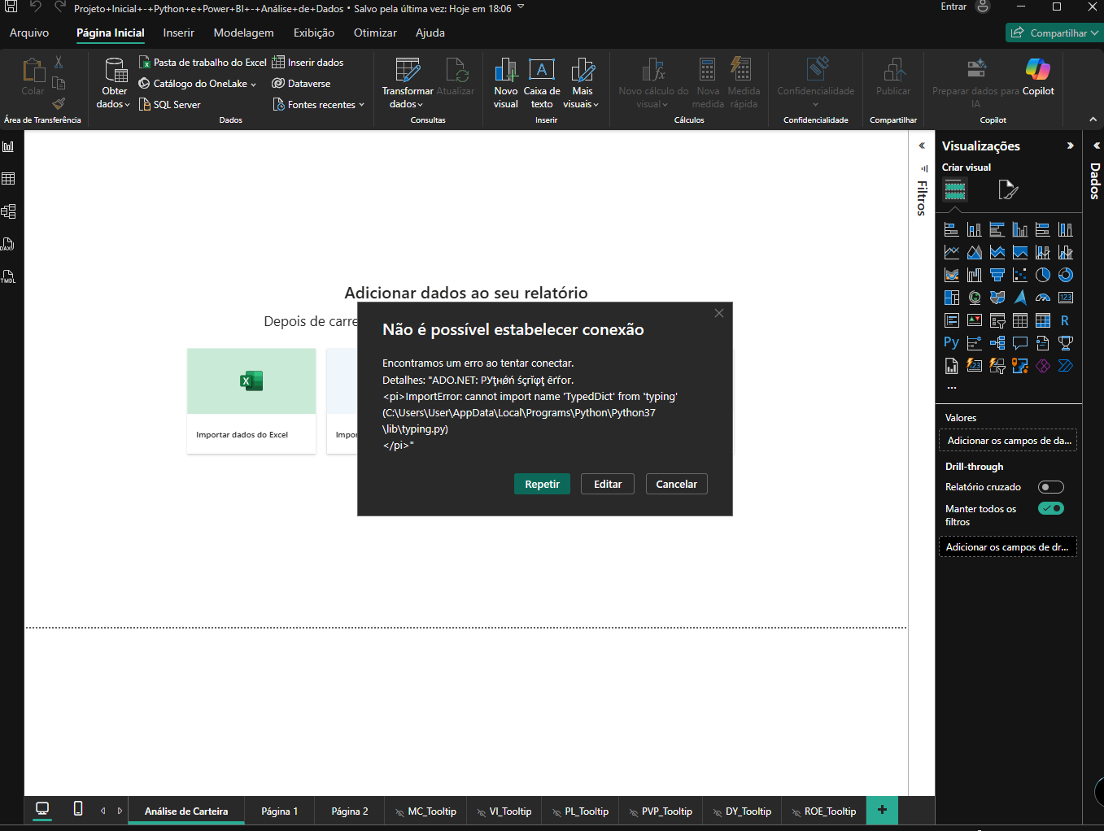Open Catálogo do OneLake dropdown
Screen dimensions: 1104x831
point(198,84)
